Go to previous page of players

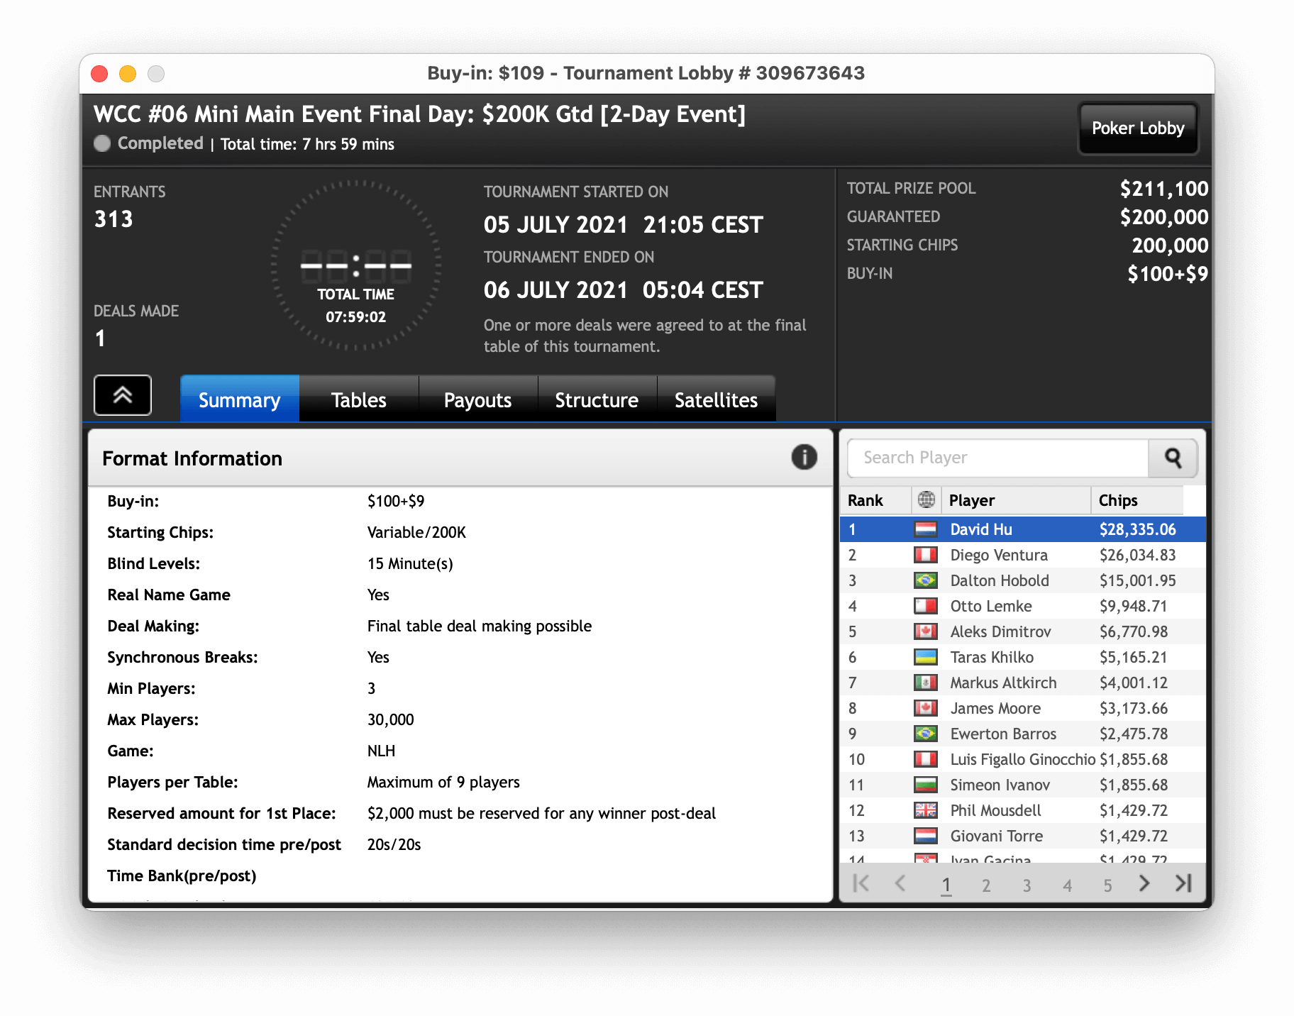point(900,883)
